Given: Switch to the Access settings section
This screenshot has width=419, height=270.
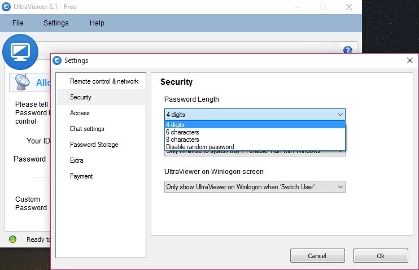Looking at the screenshot, I should click(x=80, y=113).
